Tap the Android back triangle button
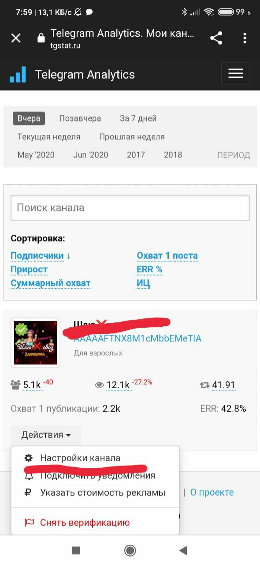The height and width of the screenshot is (566, 260). click(183, 551)
